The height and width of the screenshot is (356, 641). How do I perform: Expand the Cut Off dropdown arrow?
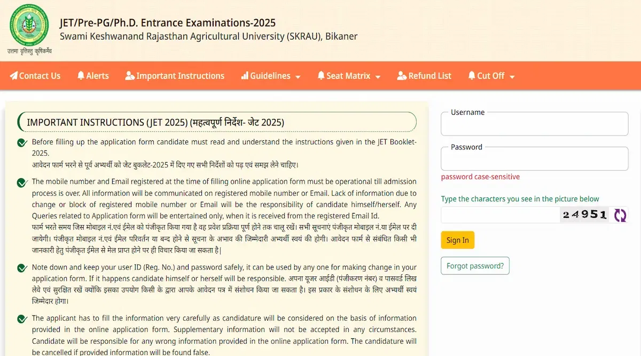512,77
